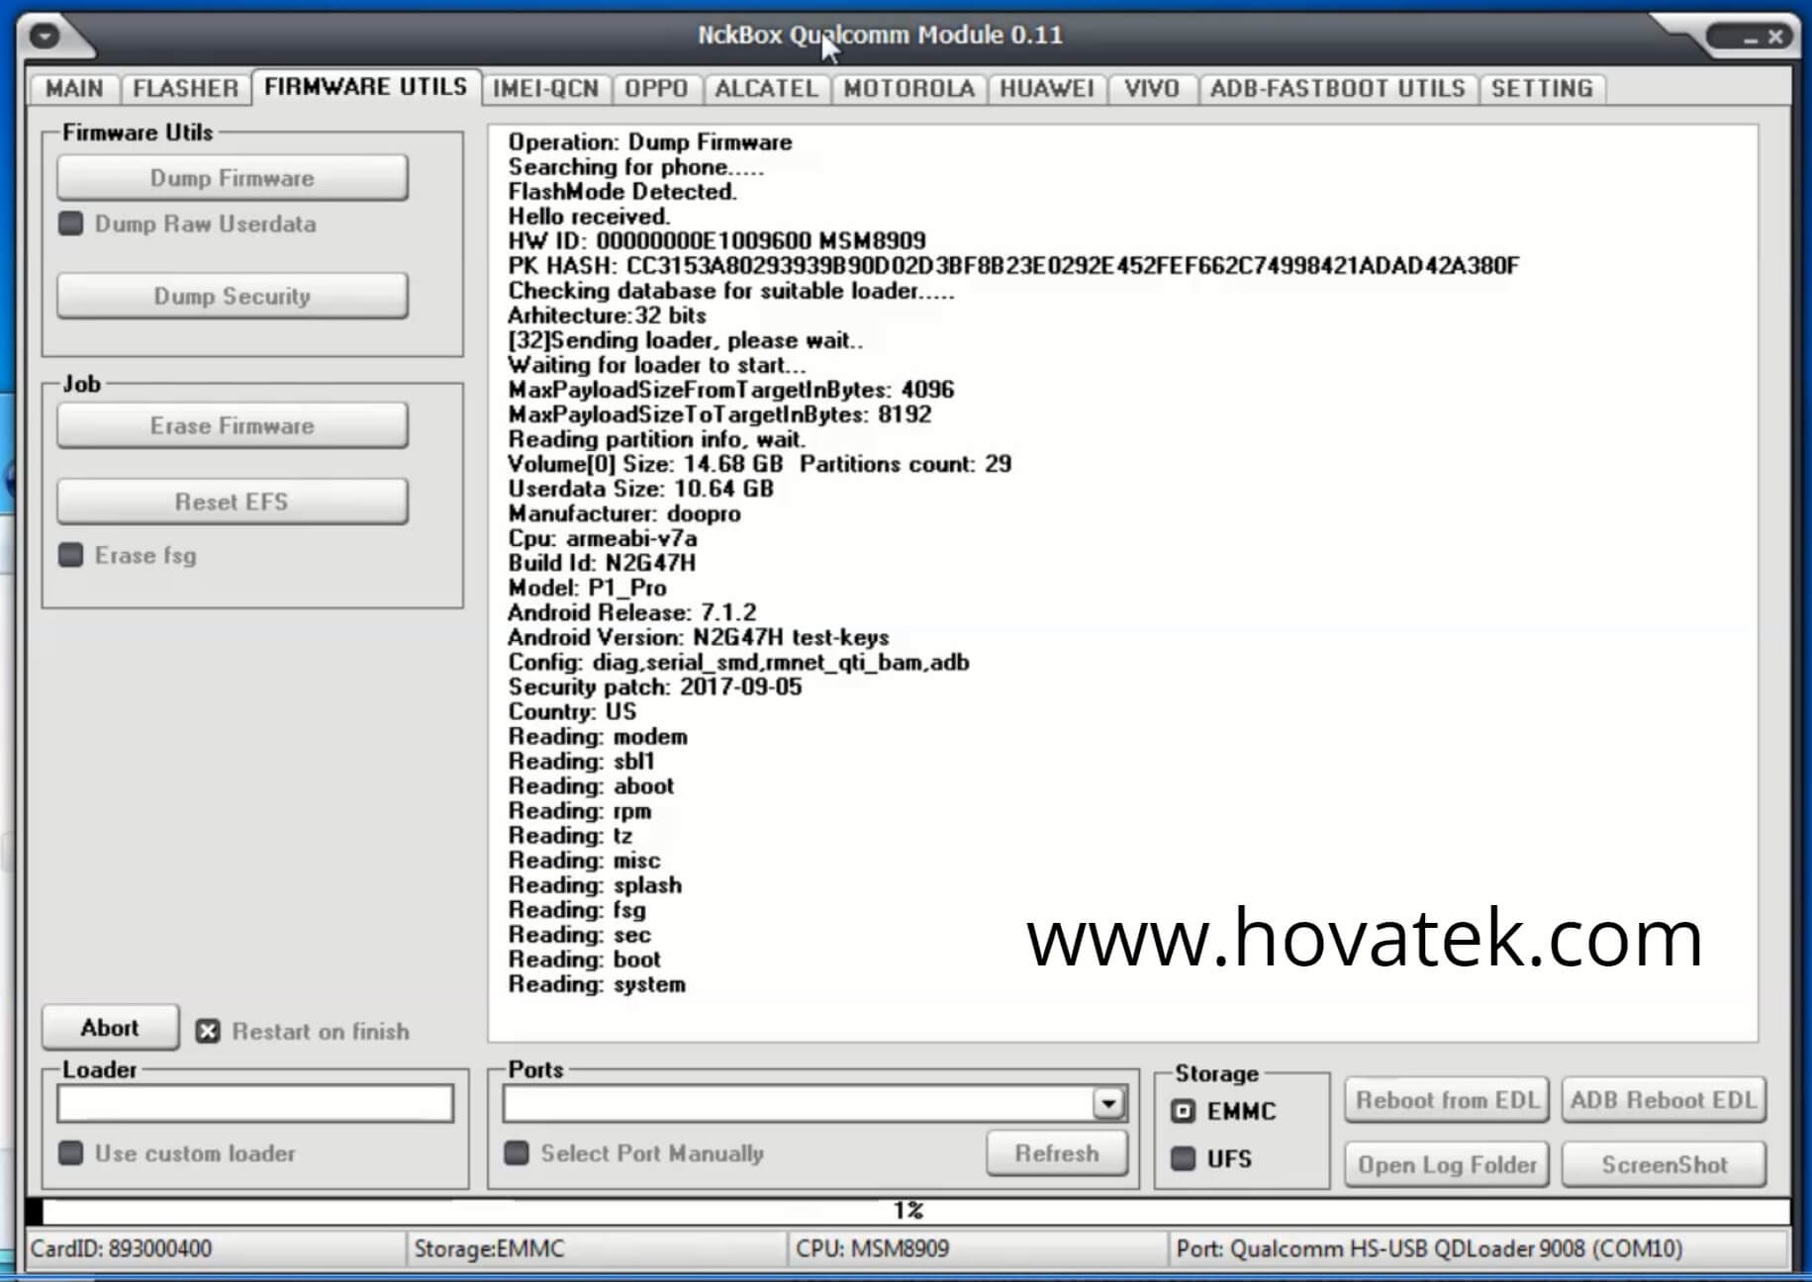Click the HW ID log line
This screenshot has width=1812, height=1282.
click(x=716, y=241)
